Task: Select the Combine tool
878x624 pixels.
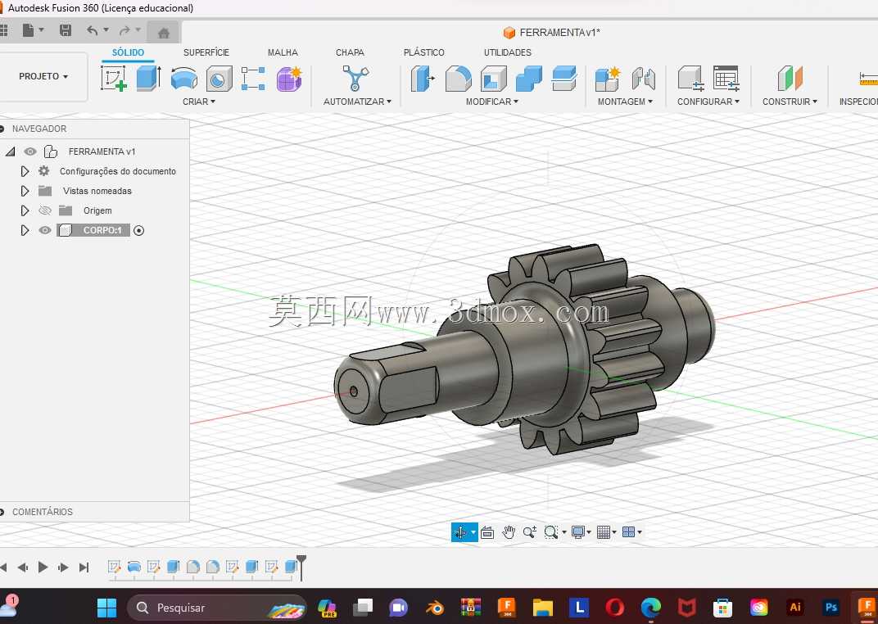Action: 528,79
